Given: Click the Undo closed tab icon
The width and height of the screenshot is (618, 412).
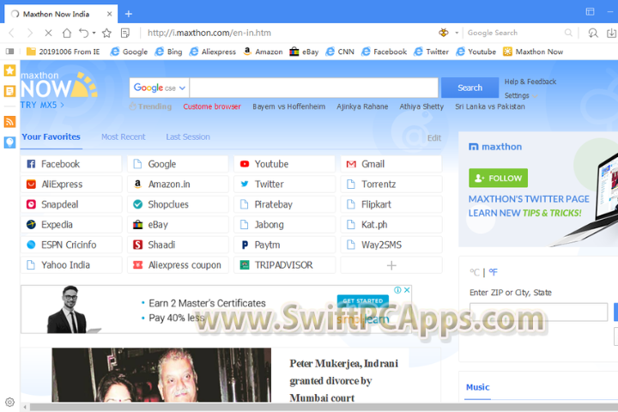Looking at the screenshot, I should pyautogui.click(x=83, y=33).
